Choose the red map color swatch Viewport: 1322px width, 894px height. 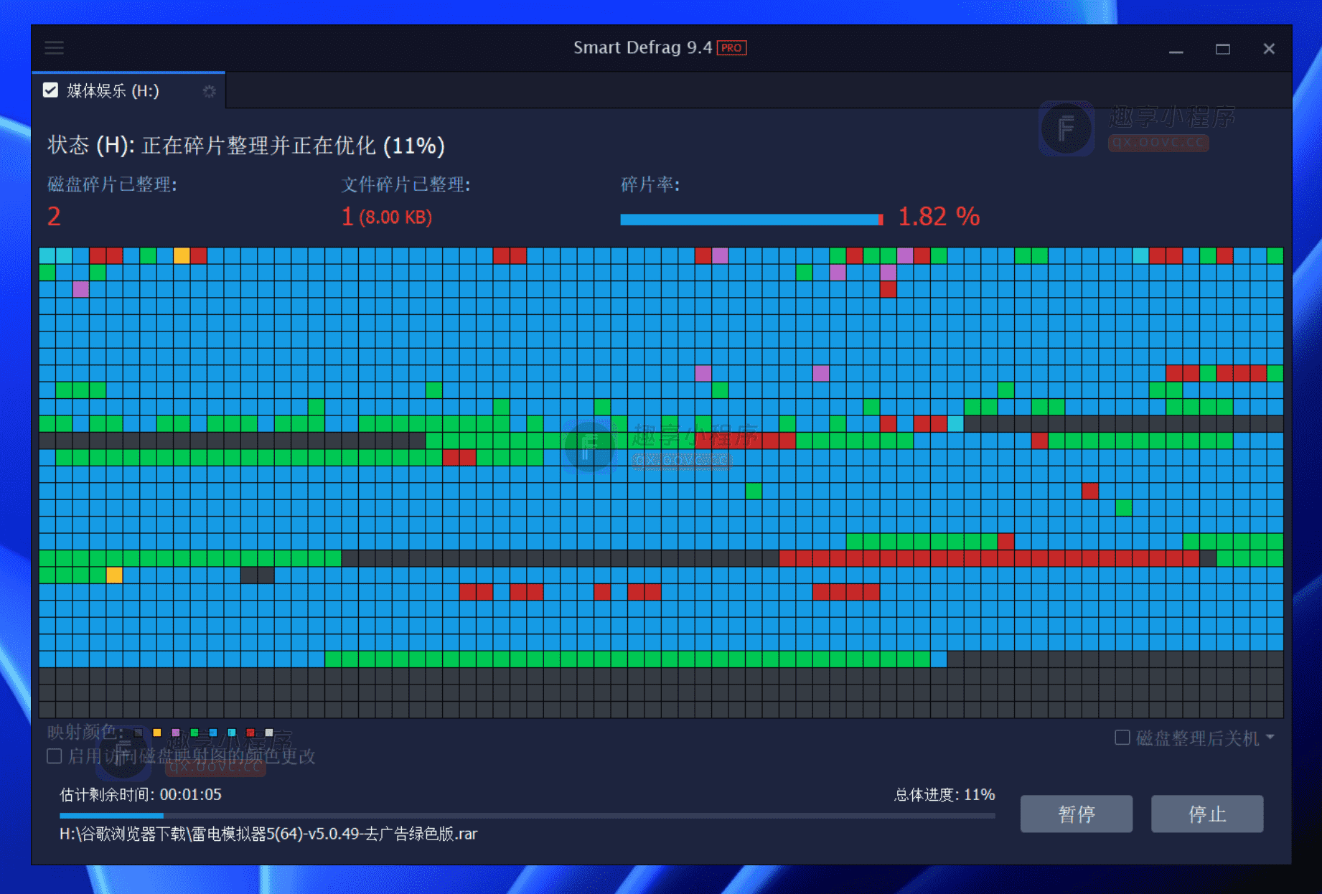[250, 733]
